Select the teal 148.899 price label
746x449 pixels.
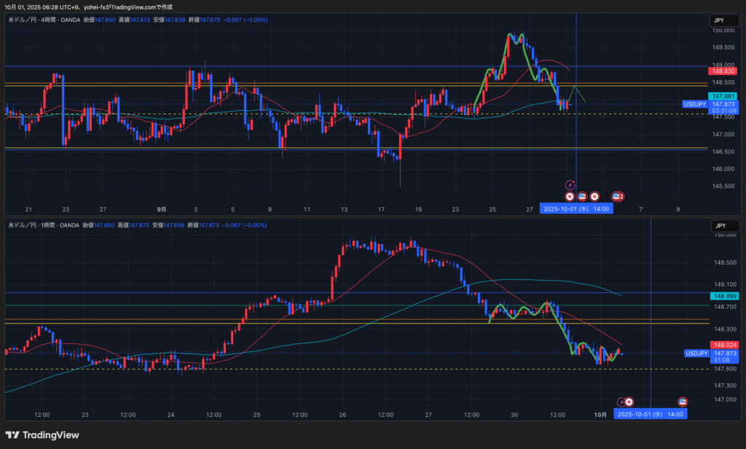click(723, 296)
